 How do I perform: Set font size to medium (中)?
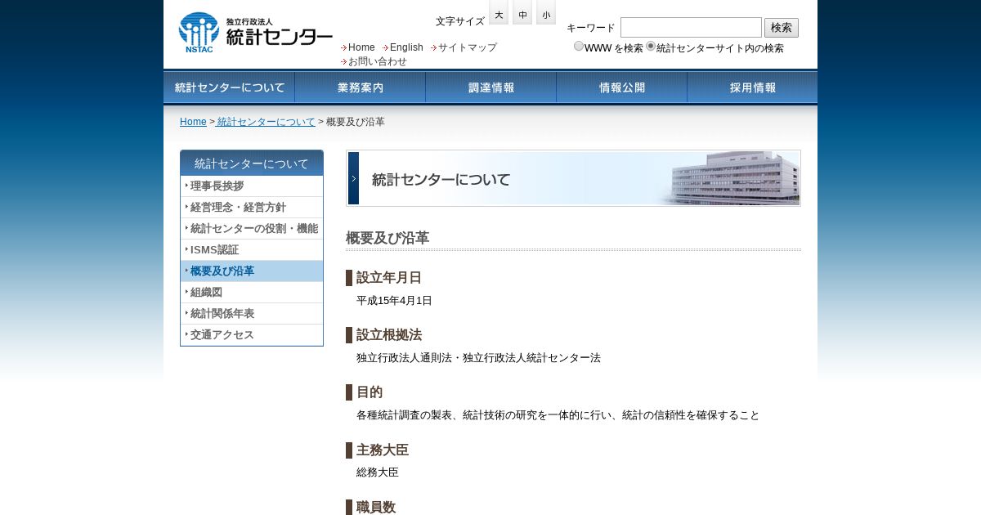[522, 13]
